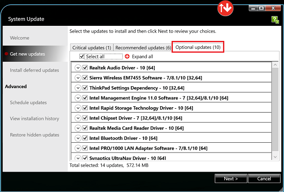The height and width of the screenshot is (192, 284).
Task: Toggle the Select all checkbox
Action: click(x=81, y=57)
